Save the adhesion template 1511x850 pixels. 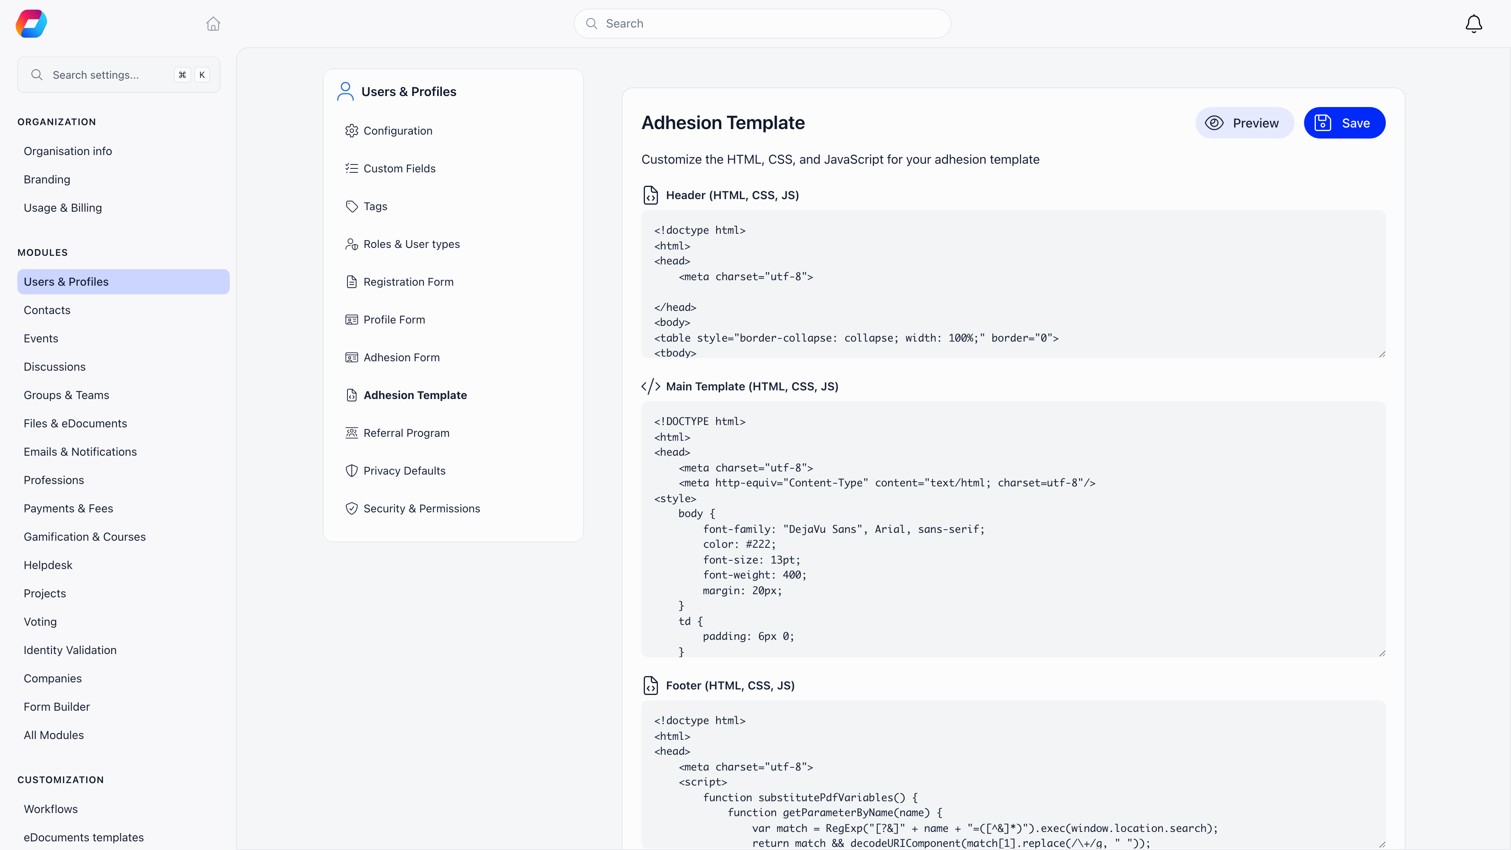(x=1345, y=123)
